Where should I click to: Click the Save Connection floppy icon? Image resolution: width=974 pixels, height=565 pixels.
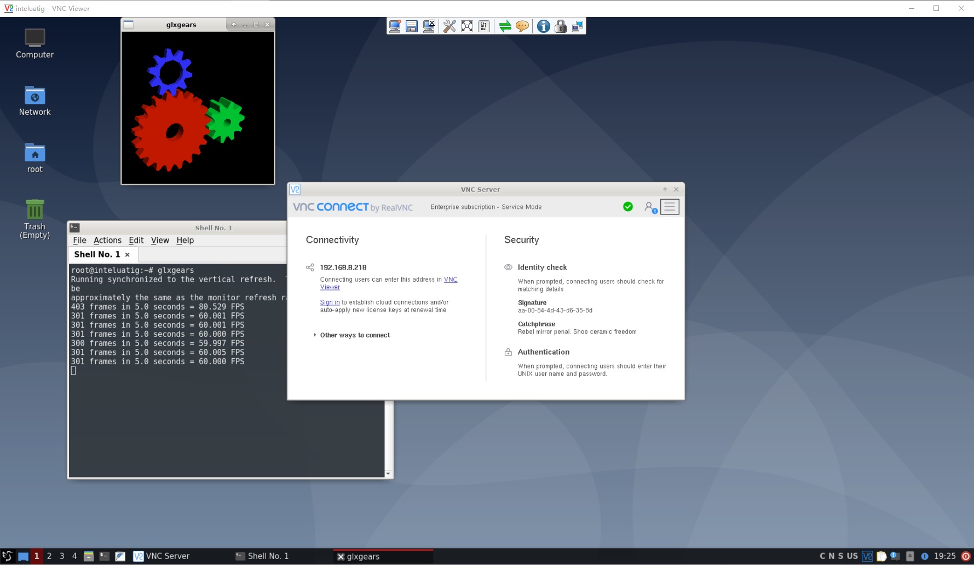coord(412,26)
